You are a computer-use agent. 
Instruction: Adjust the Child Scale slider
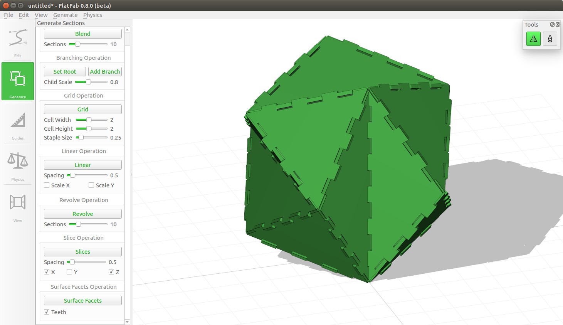pos(91,82)
